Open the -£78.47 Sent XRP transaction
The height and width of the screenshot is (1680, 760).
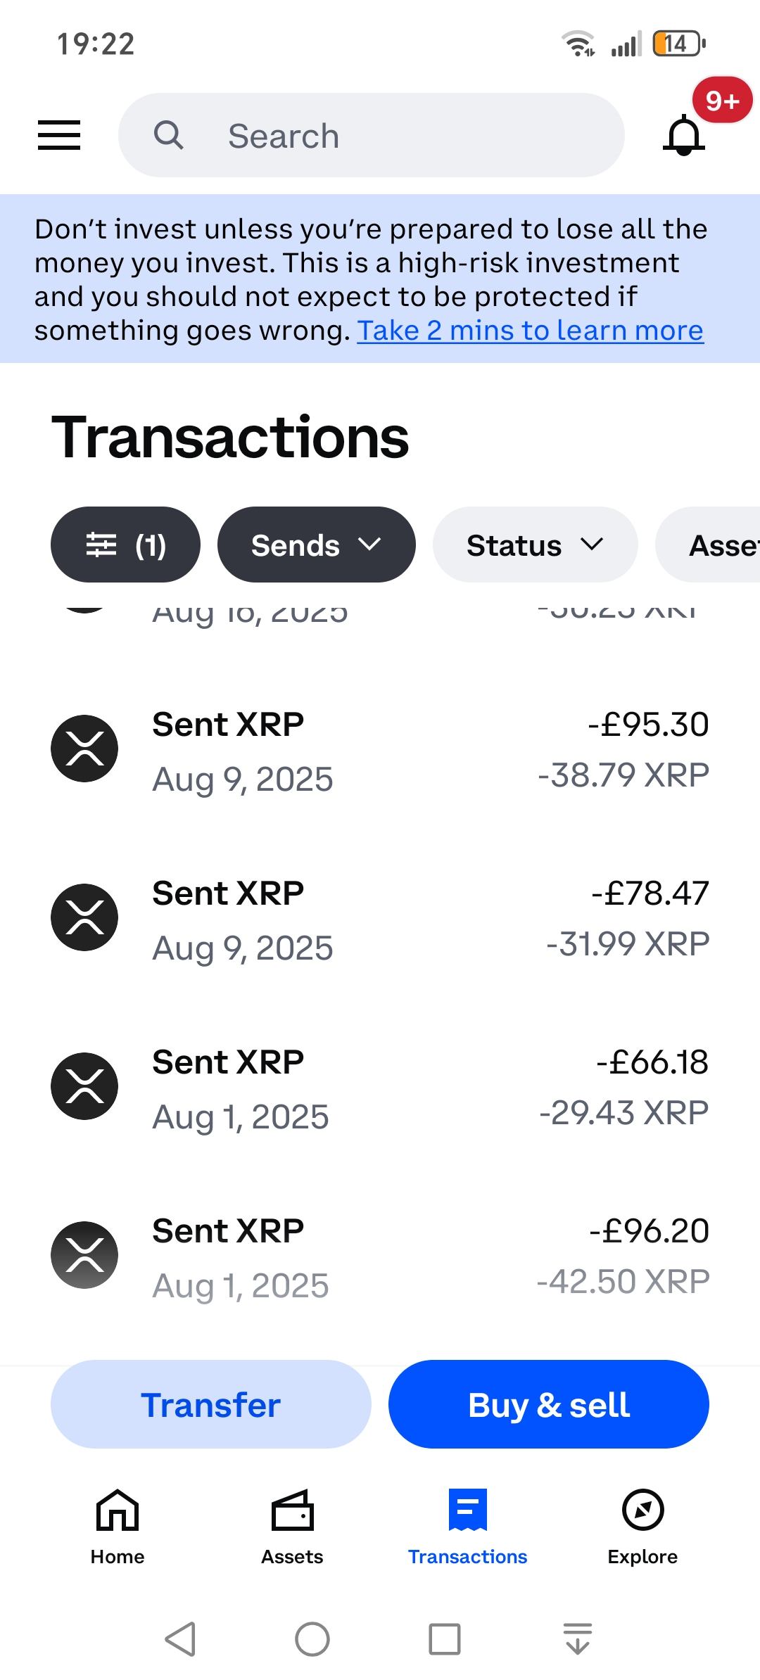[380, 919]
